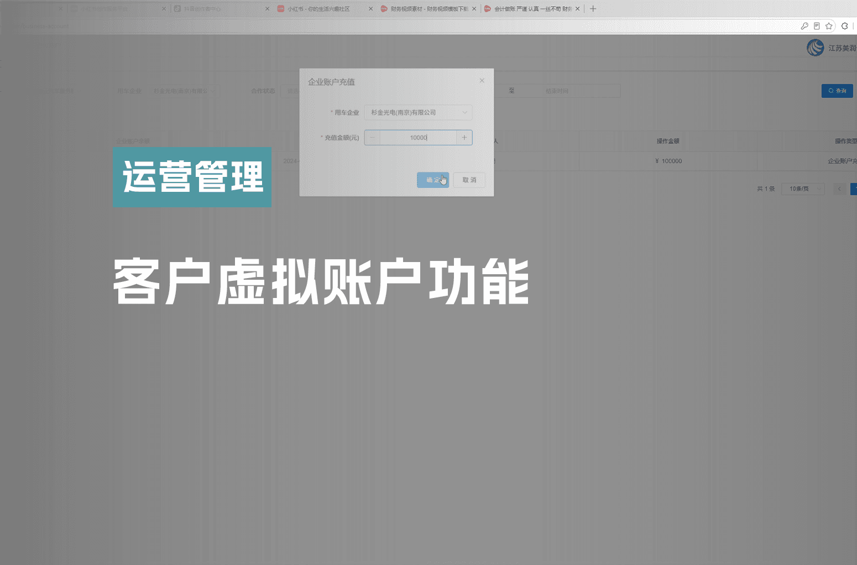Click the 江苏 company logo icon

(x=815, y=48)
